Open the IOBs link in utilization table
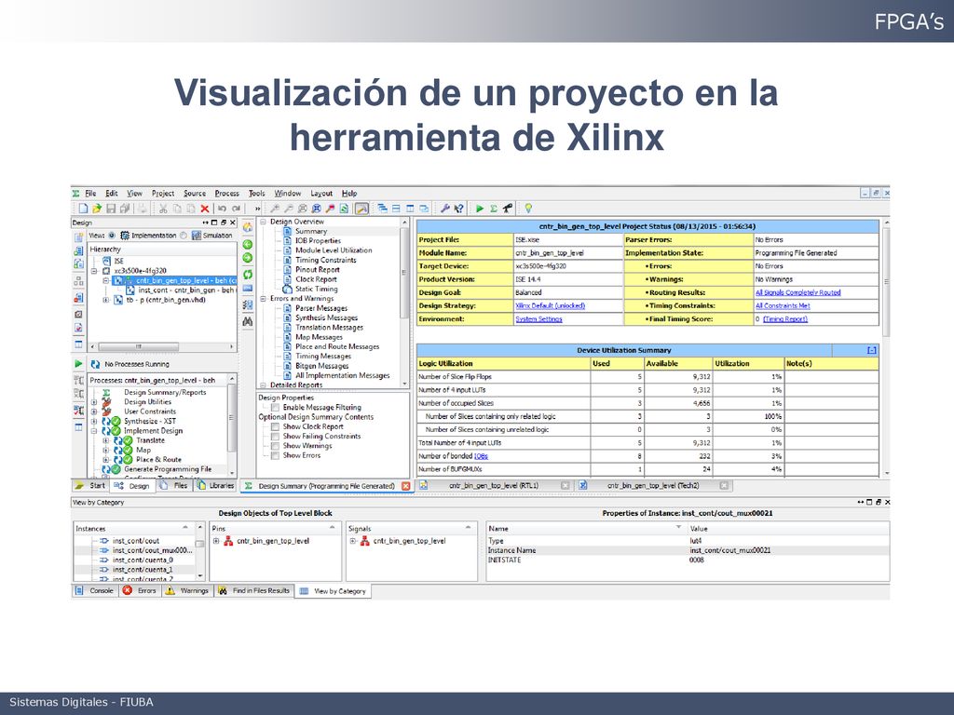The image size is (954, 715). click(481, 456)
